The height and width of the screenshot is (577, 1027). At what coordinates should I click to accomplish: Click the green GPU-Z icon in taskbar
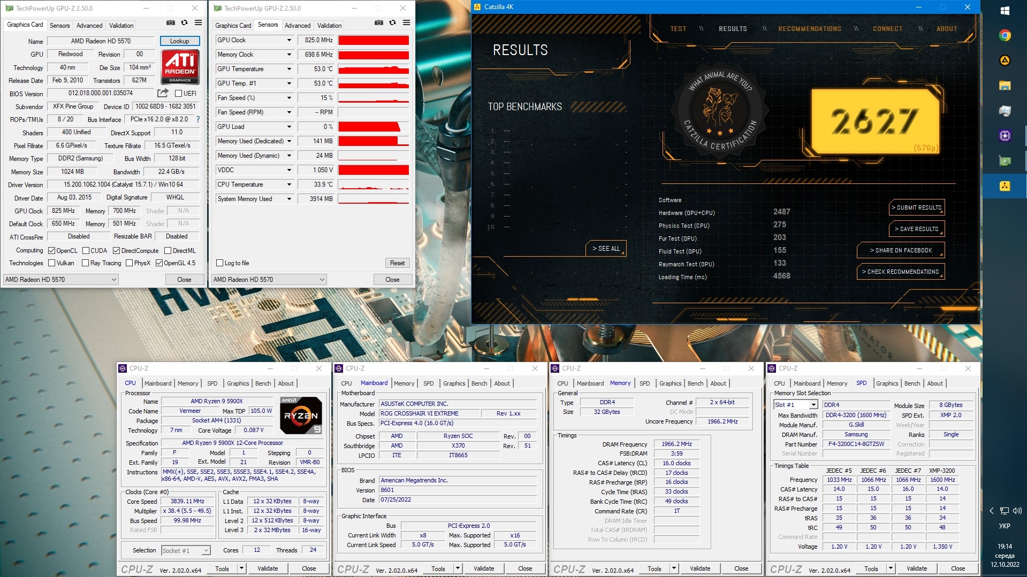click(1005, 161)
